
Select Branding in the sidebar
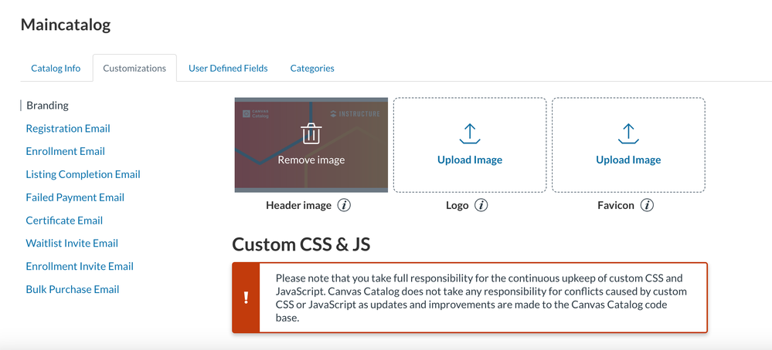point(47,106)
